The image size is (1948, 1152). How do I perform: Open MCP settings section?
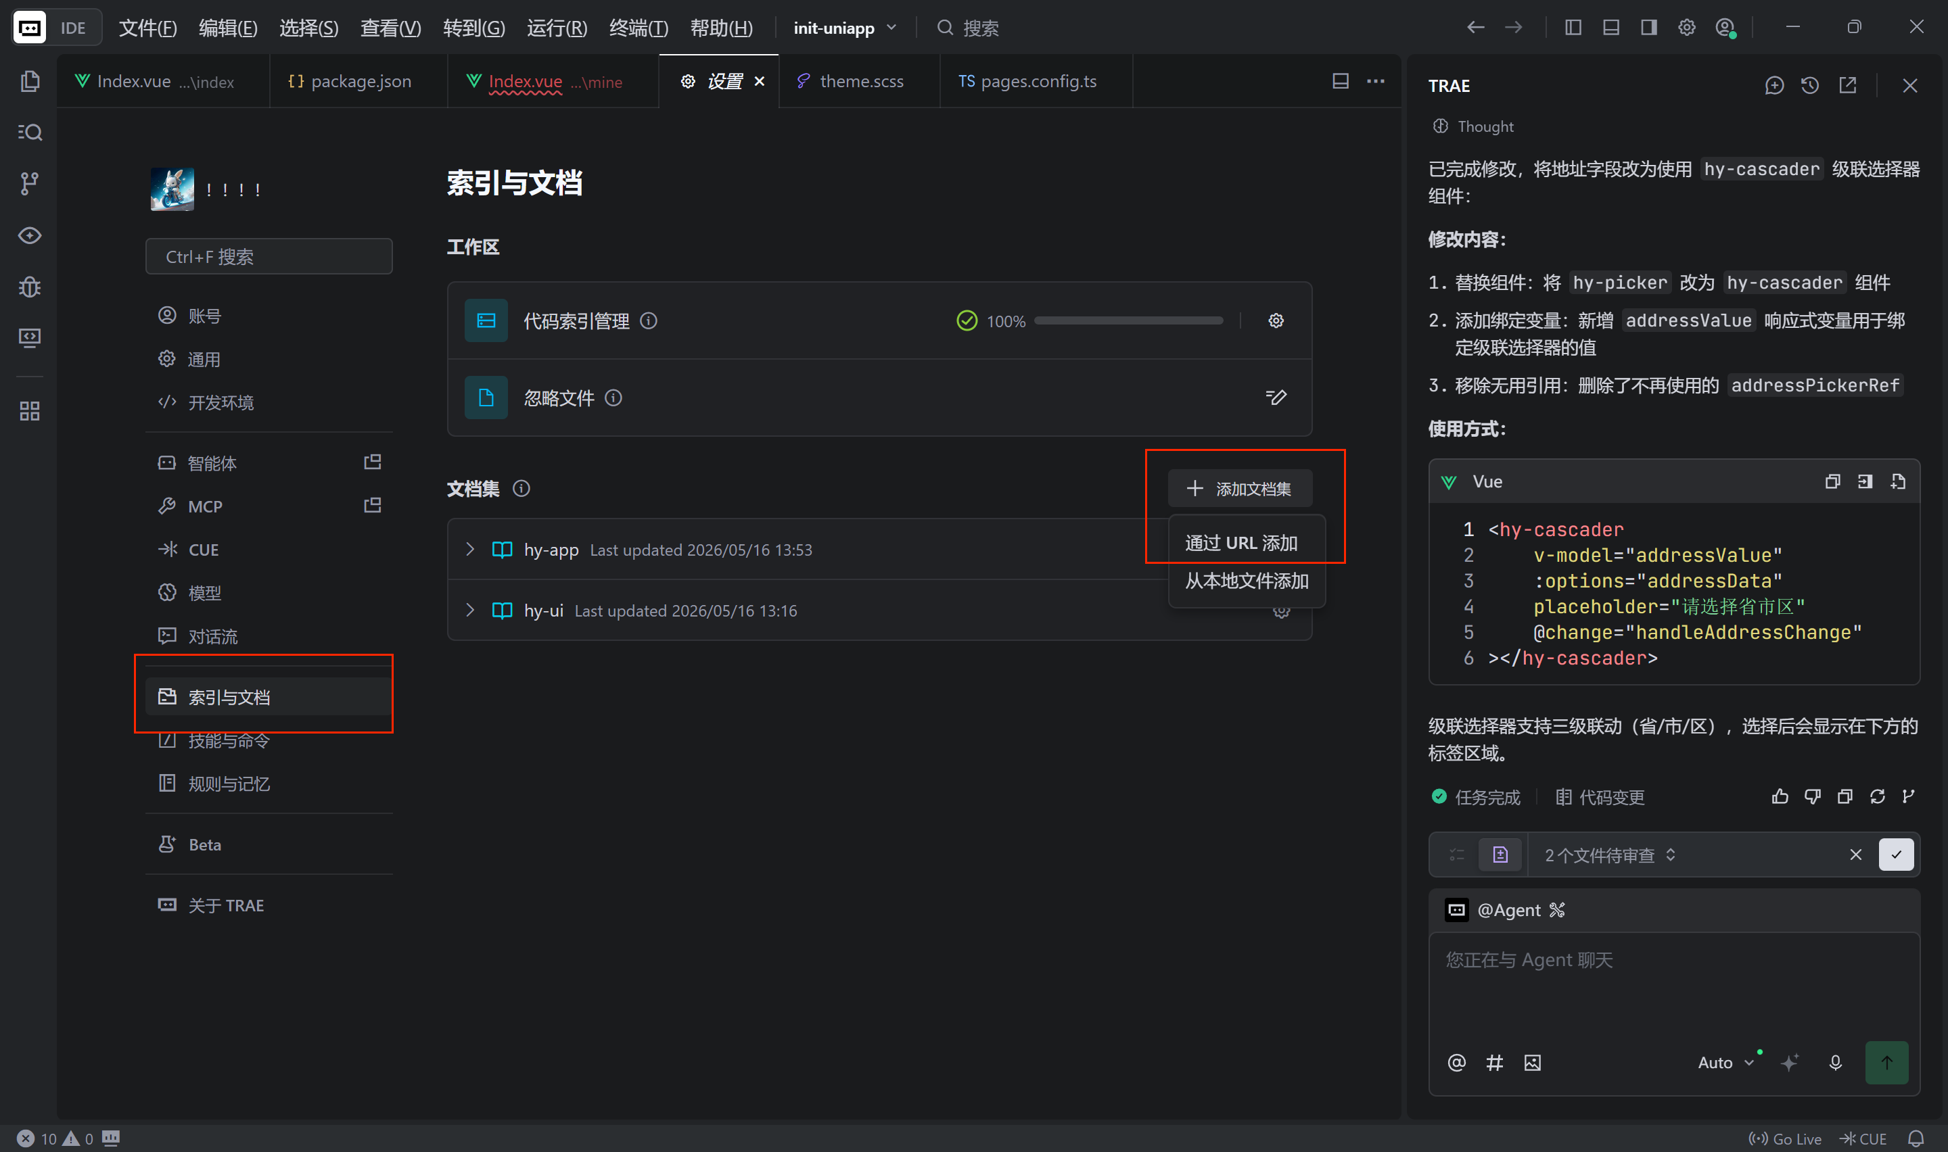tap(269, 506)
